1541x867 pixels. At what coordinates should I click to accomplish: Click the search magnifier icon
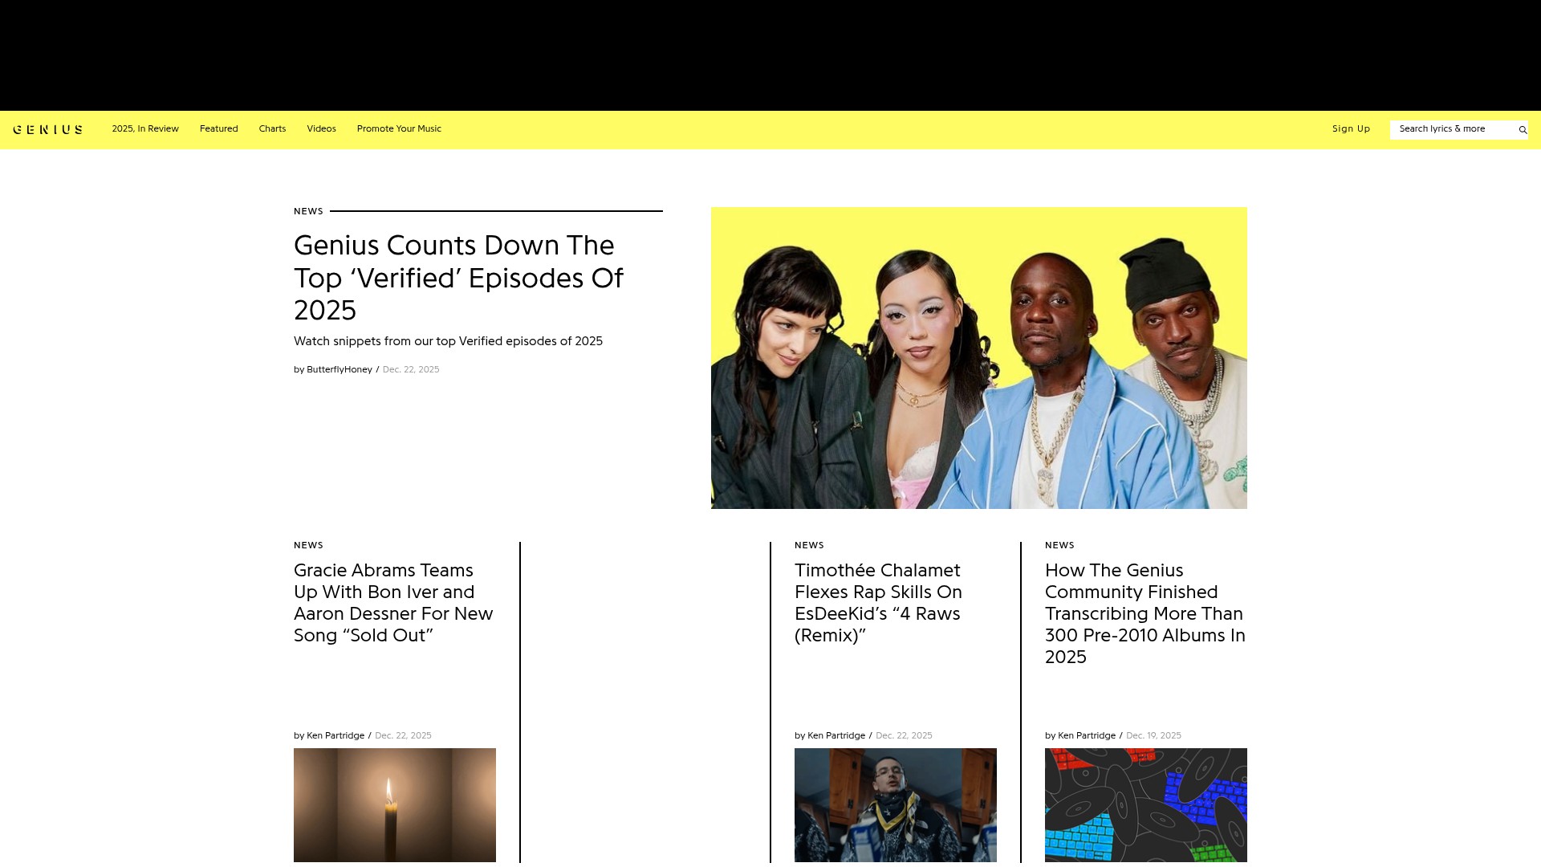(x=1523, y=130)
